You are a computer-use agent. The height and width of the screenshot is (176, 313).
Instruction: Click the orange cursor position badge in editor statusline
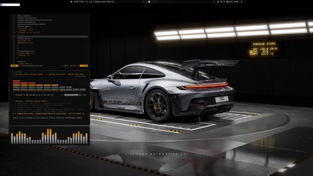coord(83,66)
